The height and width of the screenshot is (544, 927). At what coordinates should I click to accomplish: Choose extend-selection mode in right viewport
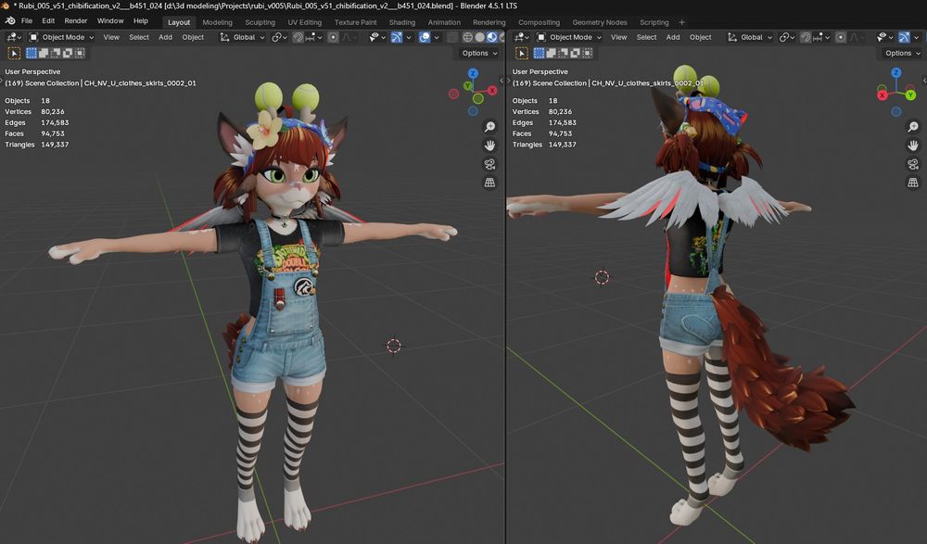click(551, 53)
